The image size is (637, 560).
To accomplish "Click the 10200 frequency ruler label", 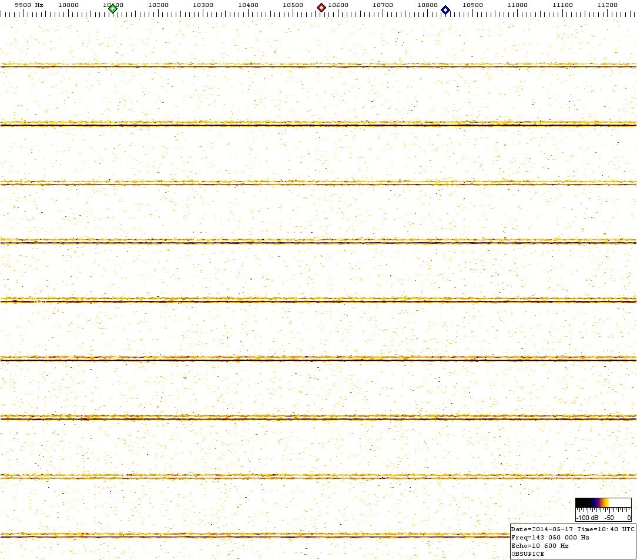I will point(158,5).
